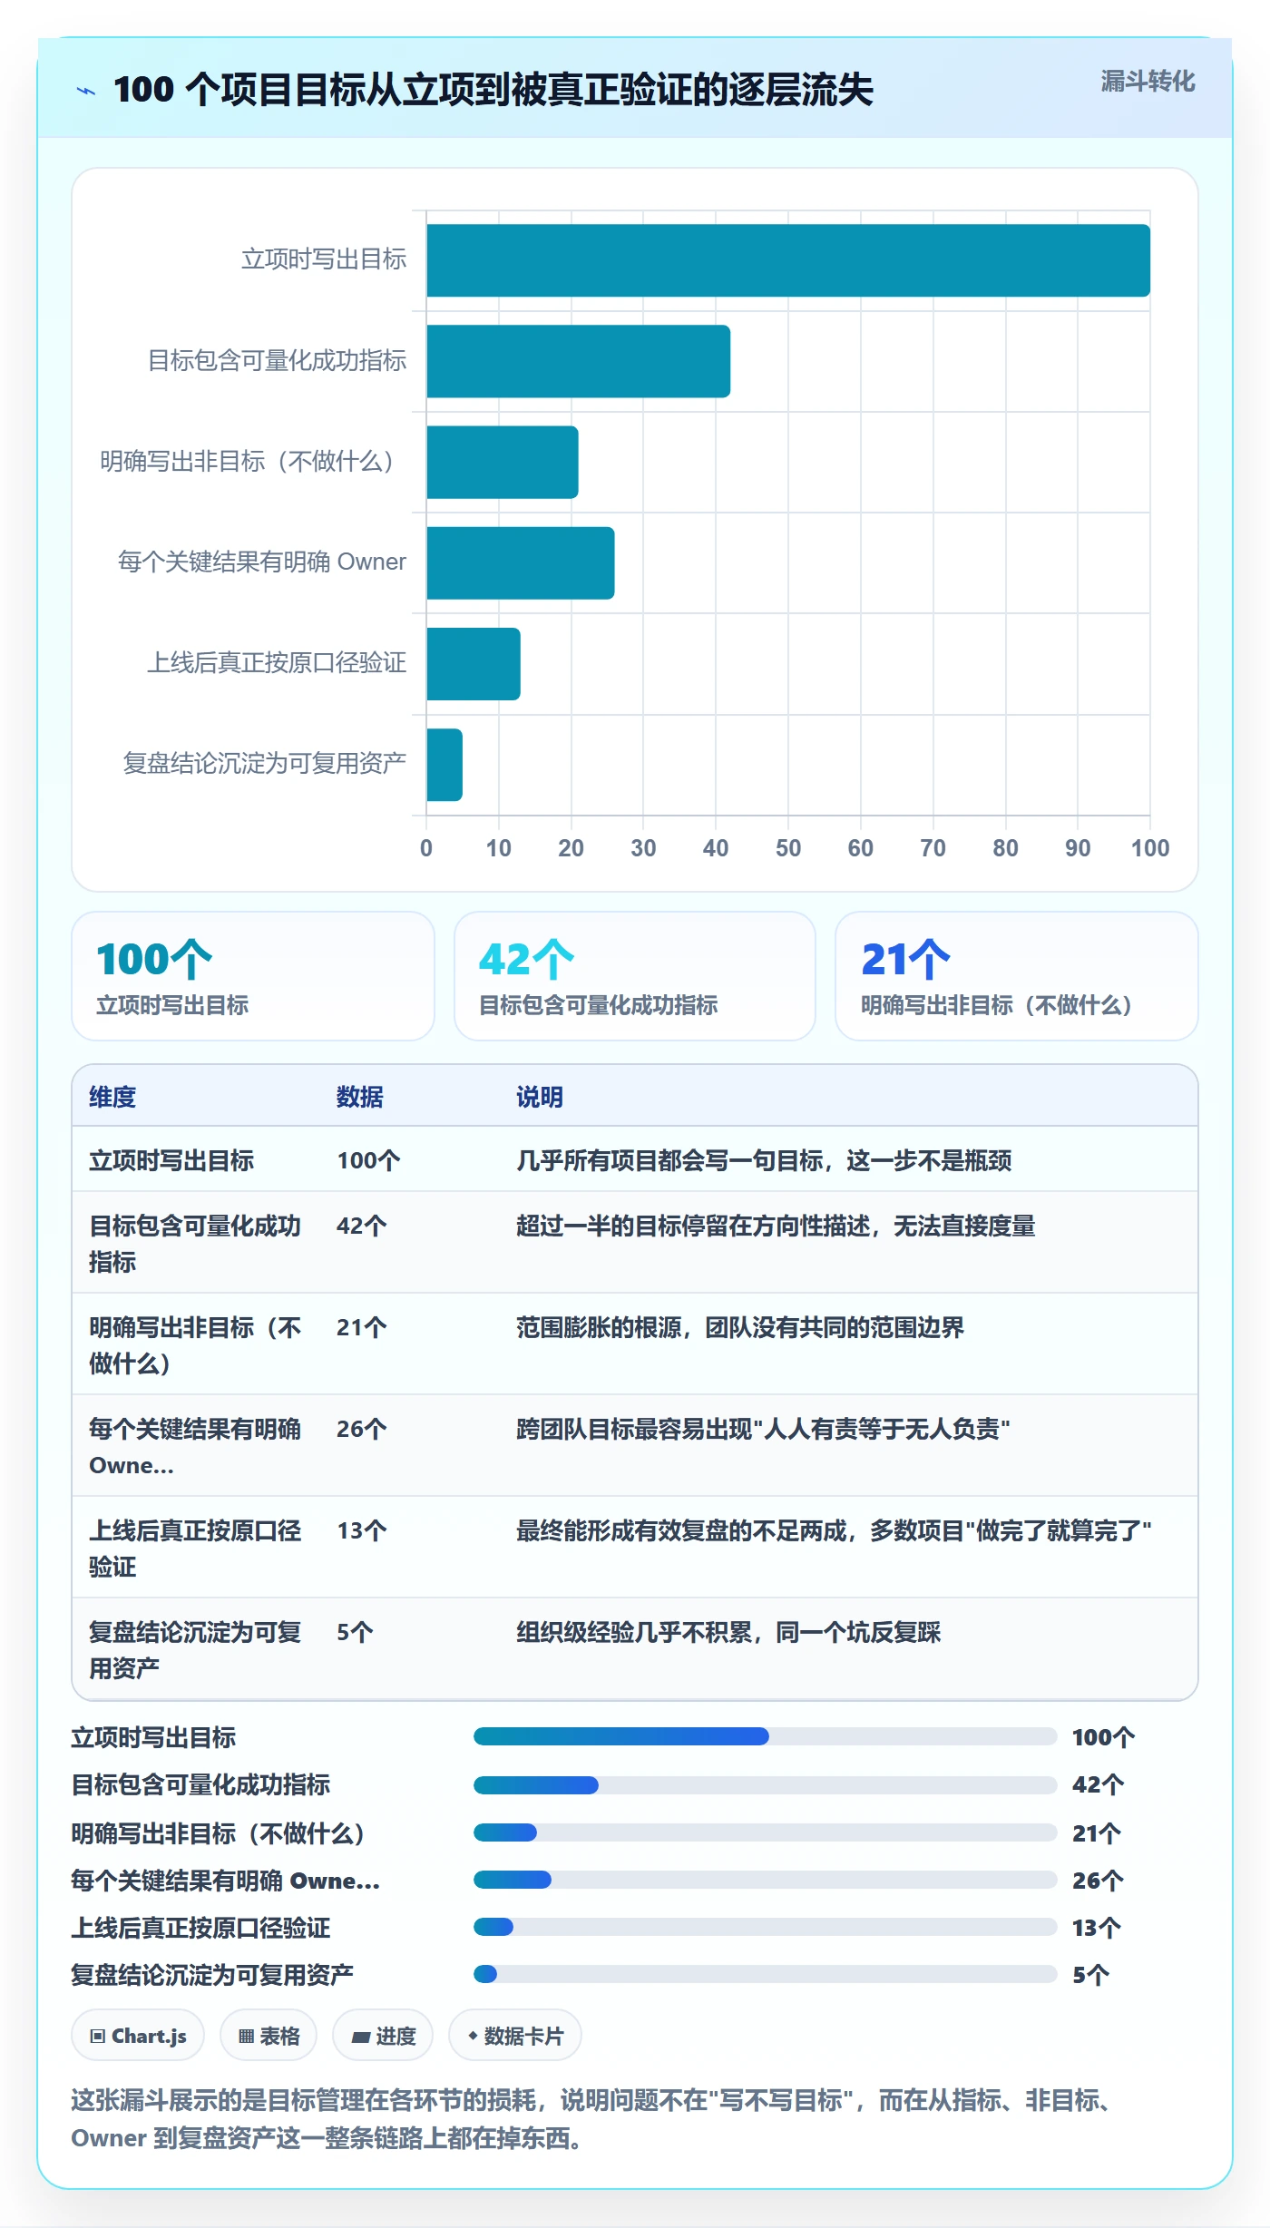Click the progress bar showing 100个
Screen dimensions: 1270x2228
tap(765, 1736)
